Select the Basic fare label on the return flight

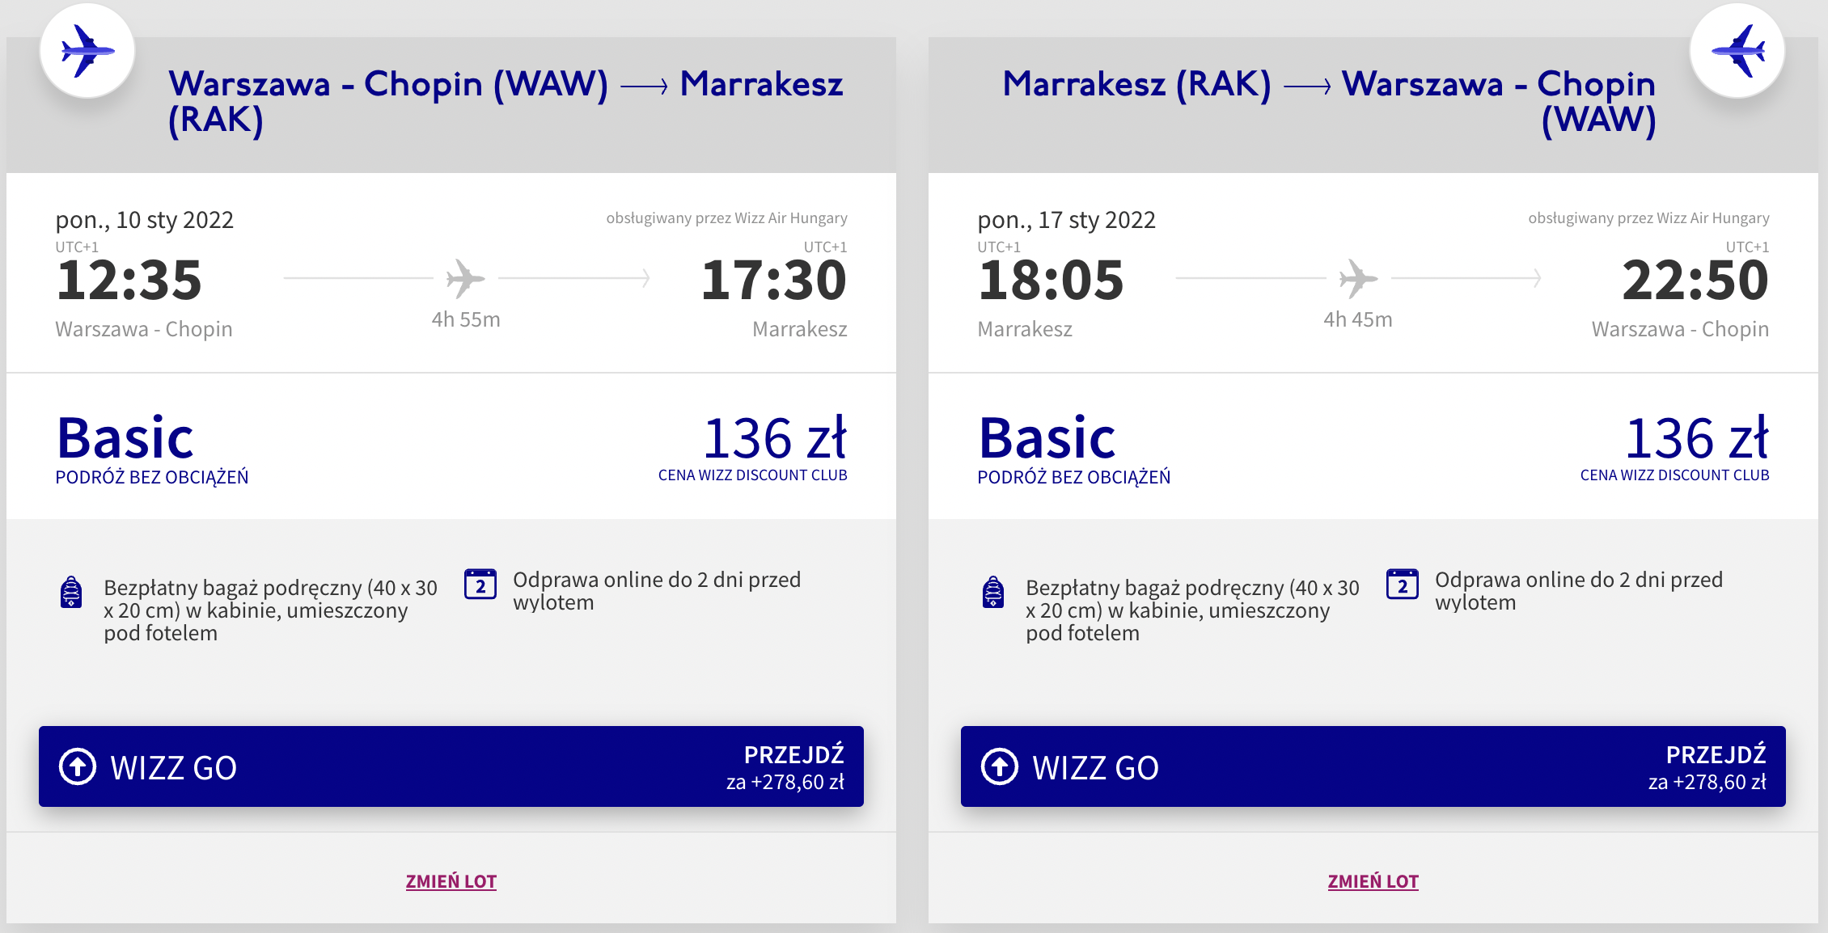[x=1047, y=438]
